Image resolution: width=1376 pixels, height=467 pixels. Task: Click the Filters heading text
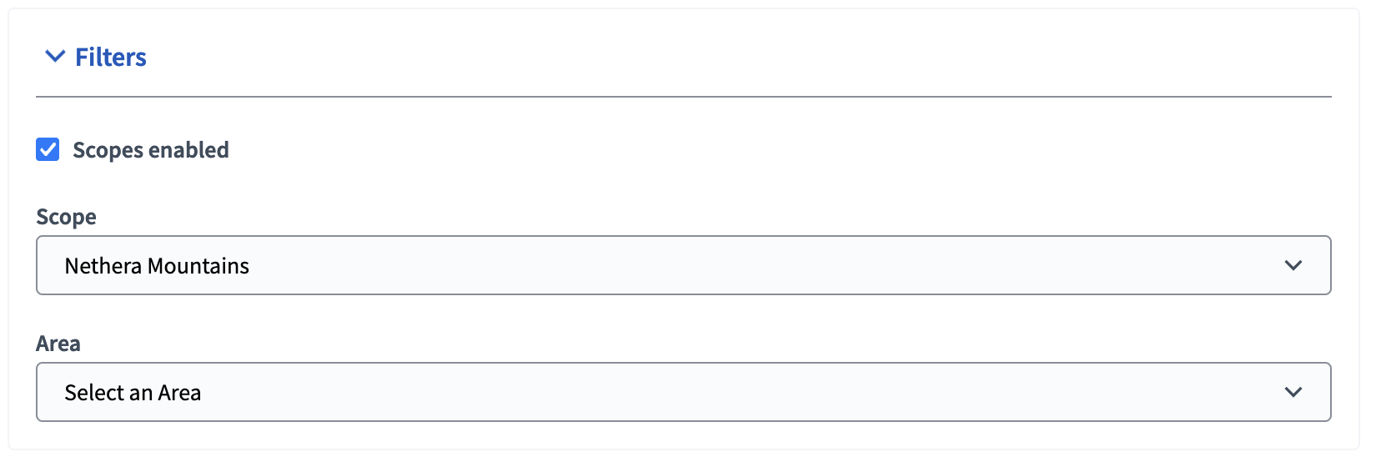[x=110, y=57]
